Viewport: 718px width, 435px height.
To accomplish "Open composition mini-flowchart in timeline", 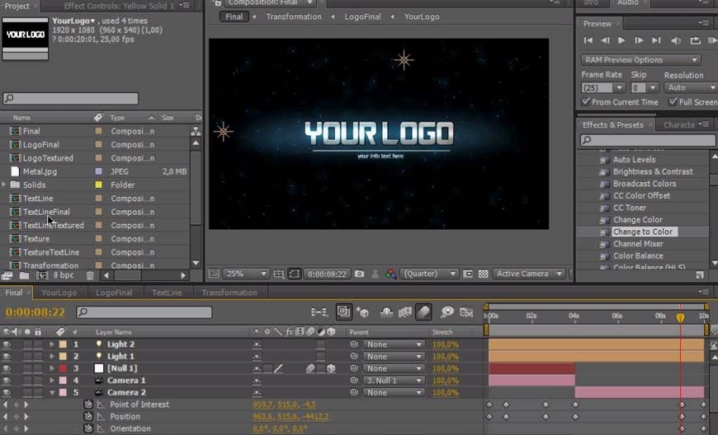I will [319, 312].
